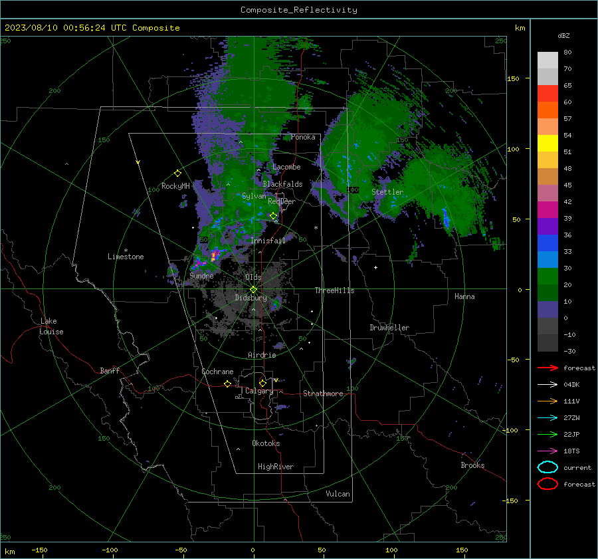The height and width of the screenshot is (559, 598).
Task: Click the Lacombe label
Action: click(286, 167)
